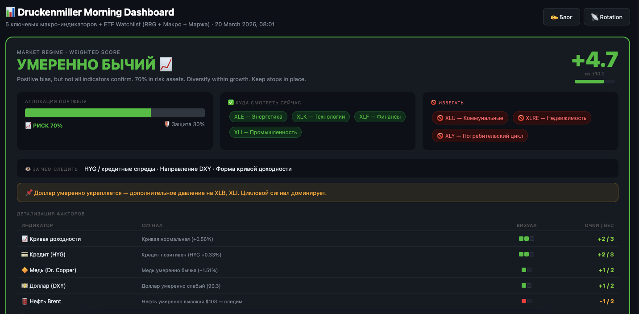Select the XLF — Финансы chip
The height and width of the screenshot is (314, 639).
pyautogui.click(x=380, y=117)
